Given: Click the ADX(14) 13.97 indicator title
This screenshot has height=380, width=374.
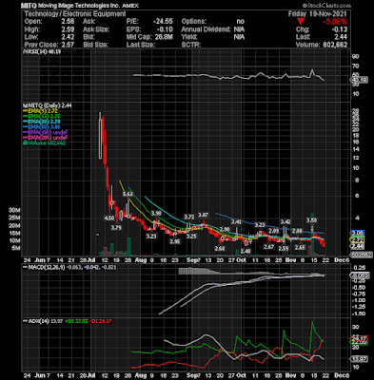Looking at the screenshot, I should 43,321.
